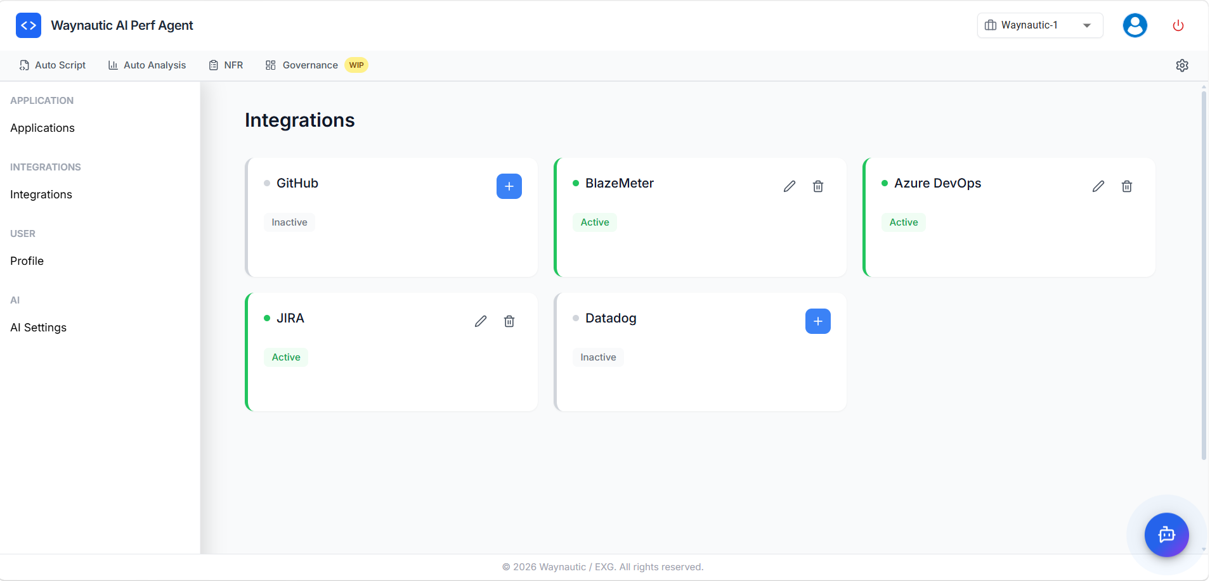
Task: Select the Auto Analysis feature
Action: click(x=147, y=65)
